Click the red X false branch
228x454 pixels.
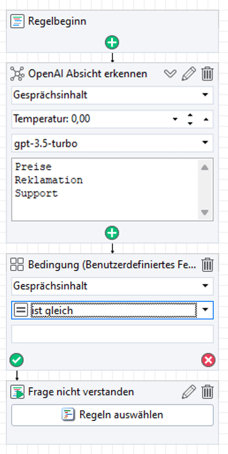208,360
